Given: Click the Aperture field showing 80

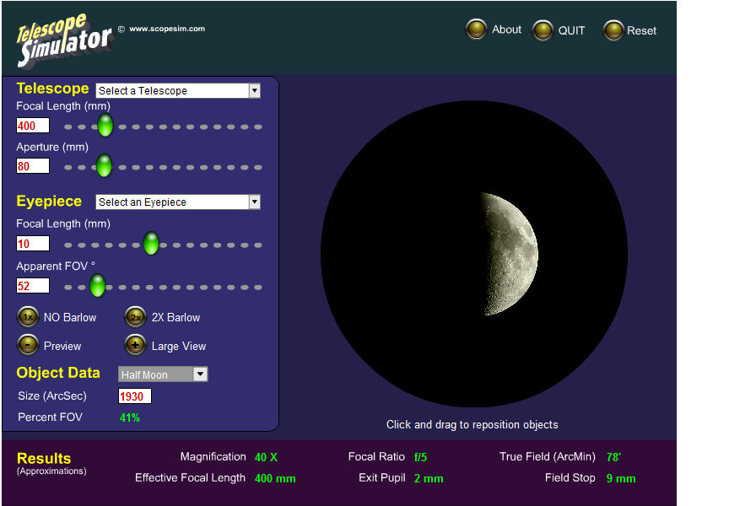Looking at the screenshot, I should [x=33, y=166].
